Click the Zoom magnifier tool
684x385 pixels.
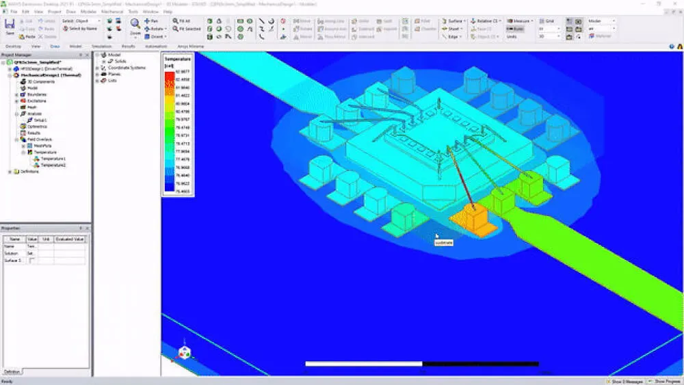click(x=135, y=25)
